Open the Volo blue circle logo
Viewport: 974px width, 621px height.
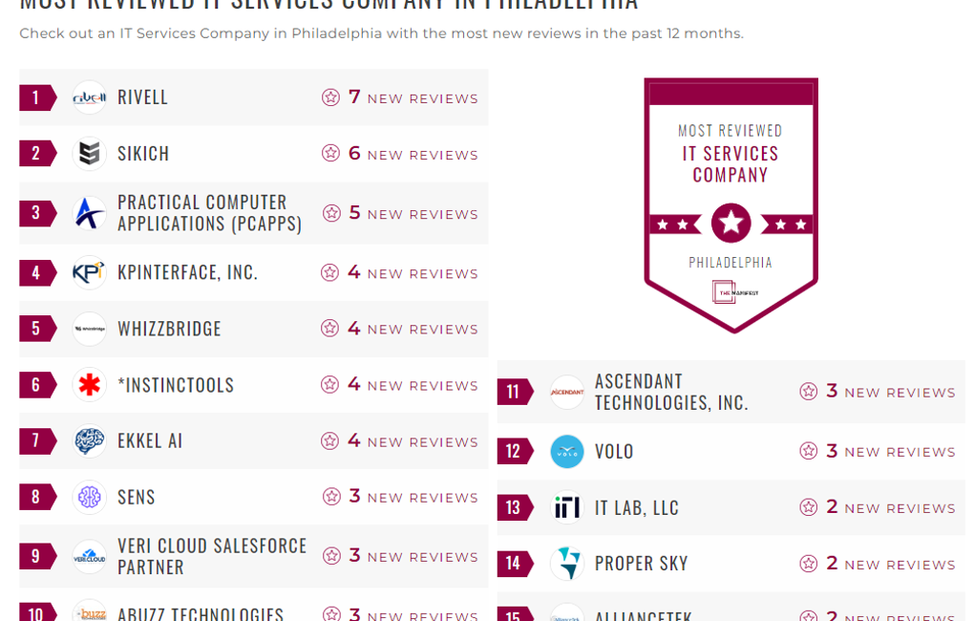[x=566, y=451]
